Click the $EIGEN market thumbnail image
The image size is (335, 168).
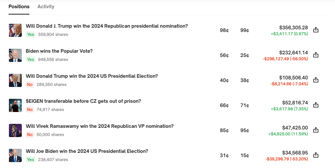(15, 105)
